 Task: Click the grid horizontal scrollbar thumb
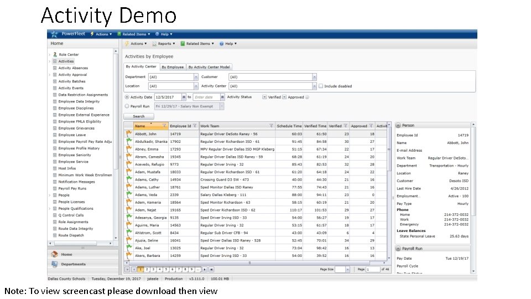click(x=249, y=262)
